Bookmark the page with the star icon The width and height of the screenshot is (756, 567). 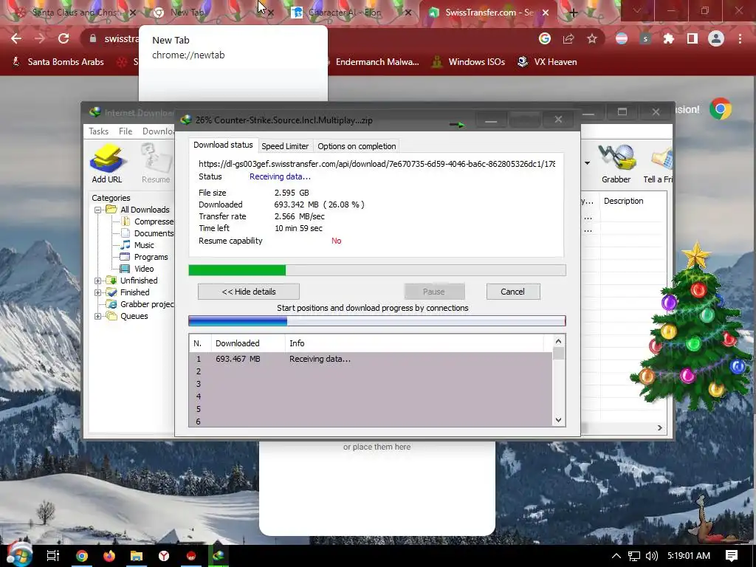tap(591, 38)
